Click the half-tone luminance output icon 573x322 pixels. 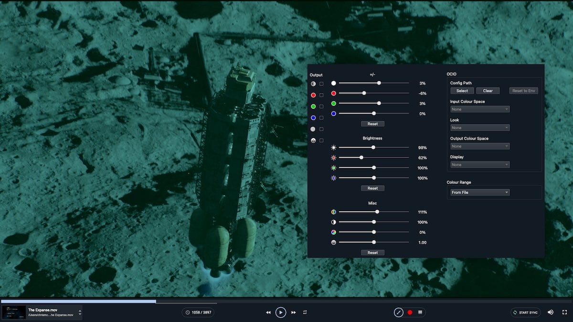click(313, 84)
